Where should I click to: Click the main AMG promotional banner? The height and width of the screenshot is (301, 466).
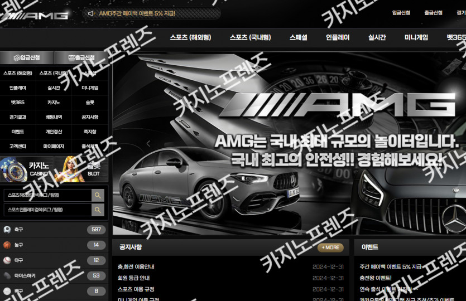pyautogui.click(x=289, y=144)
